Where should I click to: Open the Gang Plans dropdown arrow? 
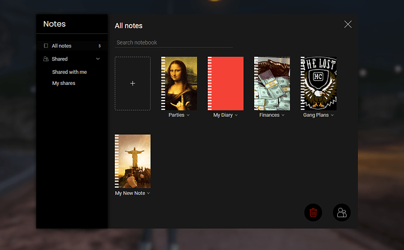332,115
